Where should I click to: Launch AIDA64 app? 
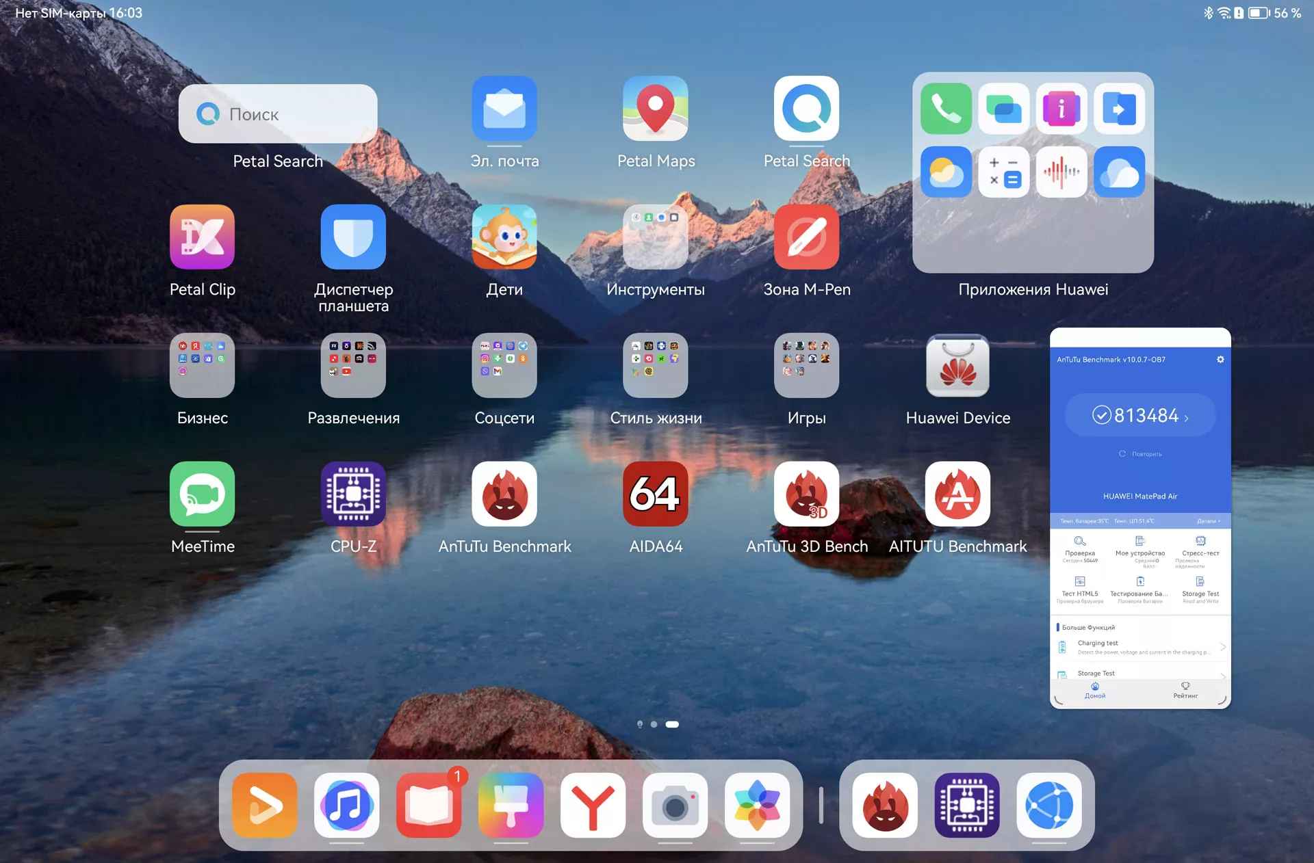click(656, 494)
